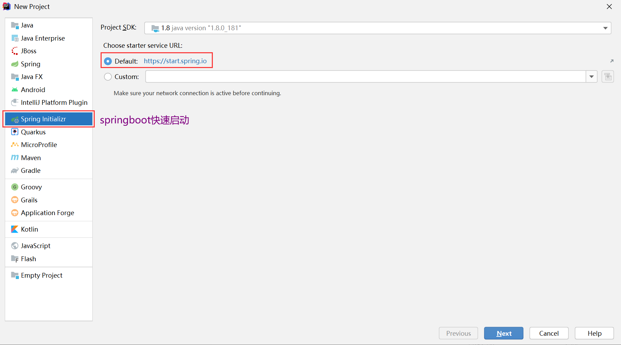Expand the Custom URL history dropdown arrow
This screenshot has width=621, height=345.
(x=591, y=77)
